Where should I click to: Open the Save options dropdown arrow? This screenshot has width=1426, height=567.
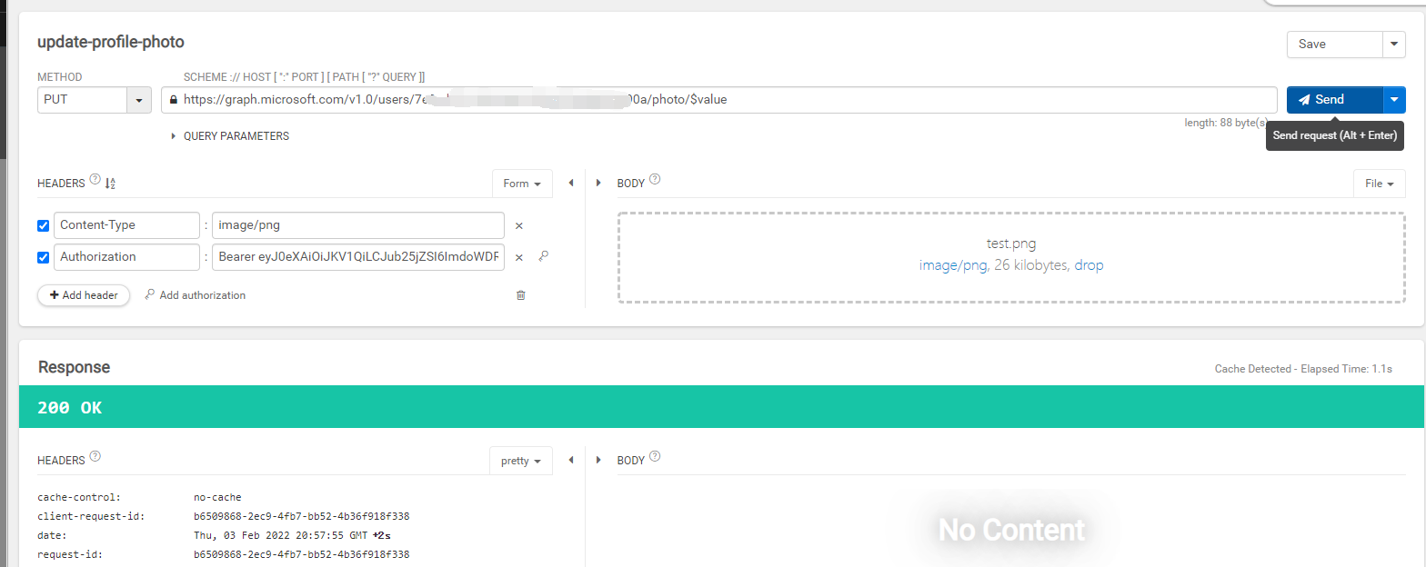[1394, 44]
